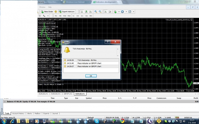This screenshot has width=199, height=124.
Task: Close the Alert dialog with X
Action: (x=115, y=42)
